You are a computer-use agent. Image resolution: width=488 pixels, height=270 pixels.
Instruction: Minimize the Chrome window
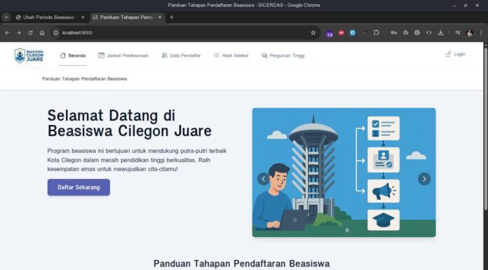pos(454,6)
